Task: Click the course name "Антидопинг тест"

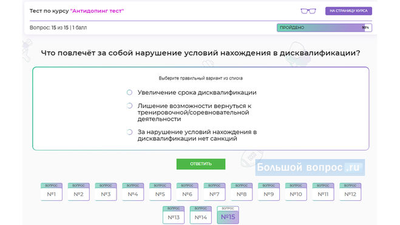Action: pyautogui.click(x=97, y=11)
